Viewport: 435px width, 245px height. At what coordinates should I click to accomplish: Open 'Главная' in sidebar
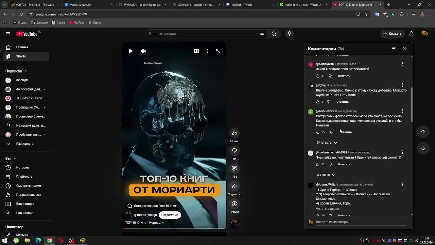[x=26, y=47]
